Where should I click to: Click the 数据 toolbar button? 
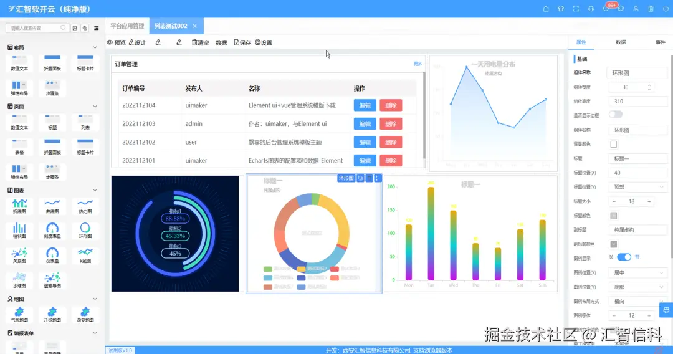(x=221, y=42)
